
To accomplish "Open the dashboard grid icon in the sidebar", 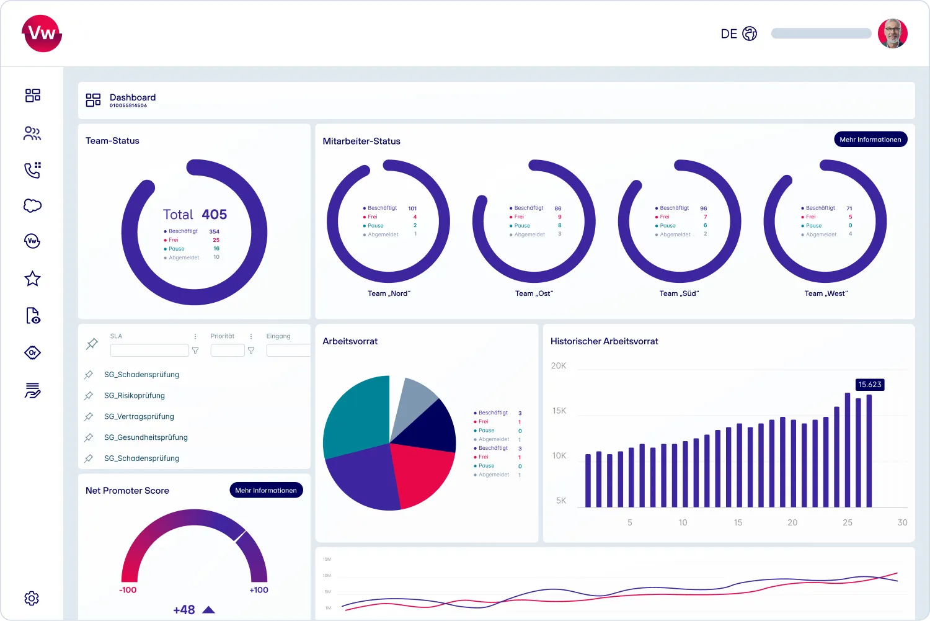I will (x=32, y=95).
